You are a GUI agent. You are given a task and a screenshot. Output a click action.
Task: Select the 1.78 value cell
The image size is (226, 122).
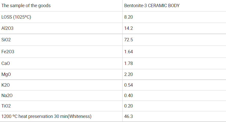pos(129,63)
